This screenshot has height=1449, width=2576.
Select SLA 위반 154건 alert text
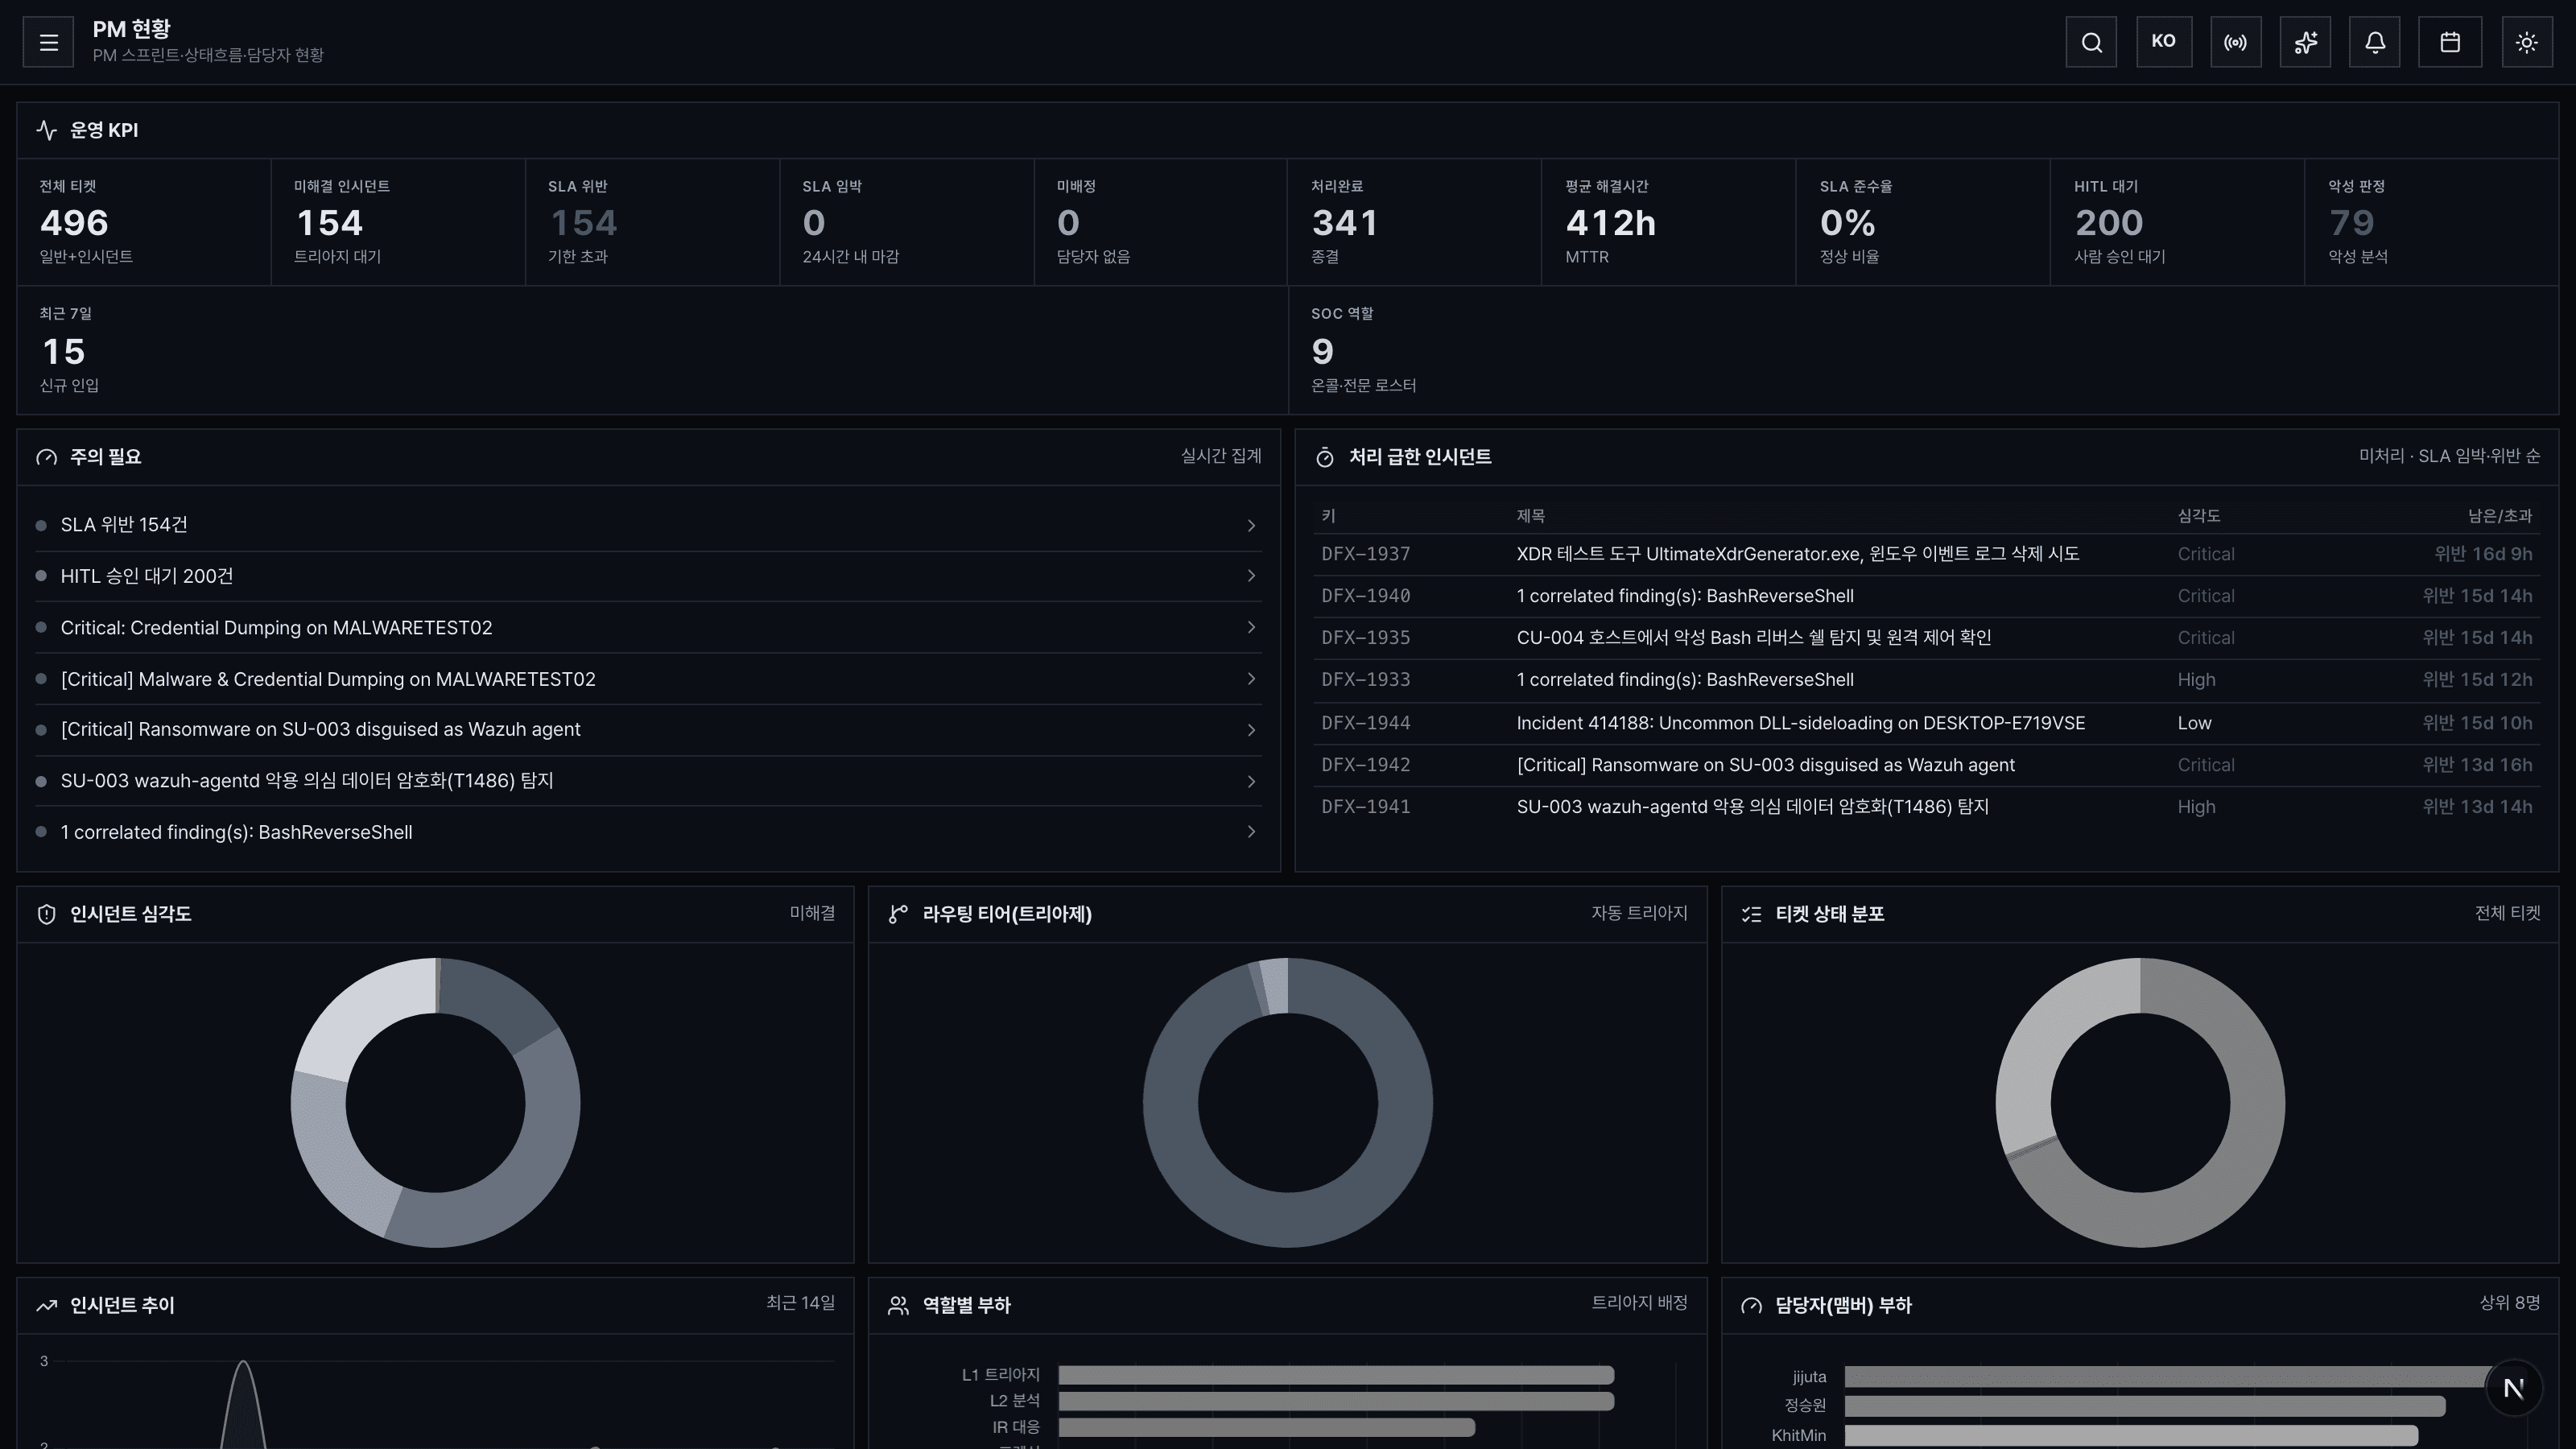(x=124, y=525)
